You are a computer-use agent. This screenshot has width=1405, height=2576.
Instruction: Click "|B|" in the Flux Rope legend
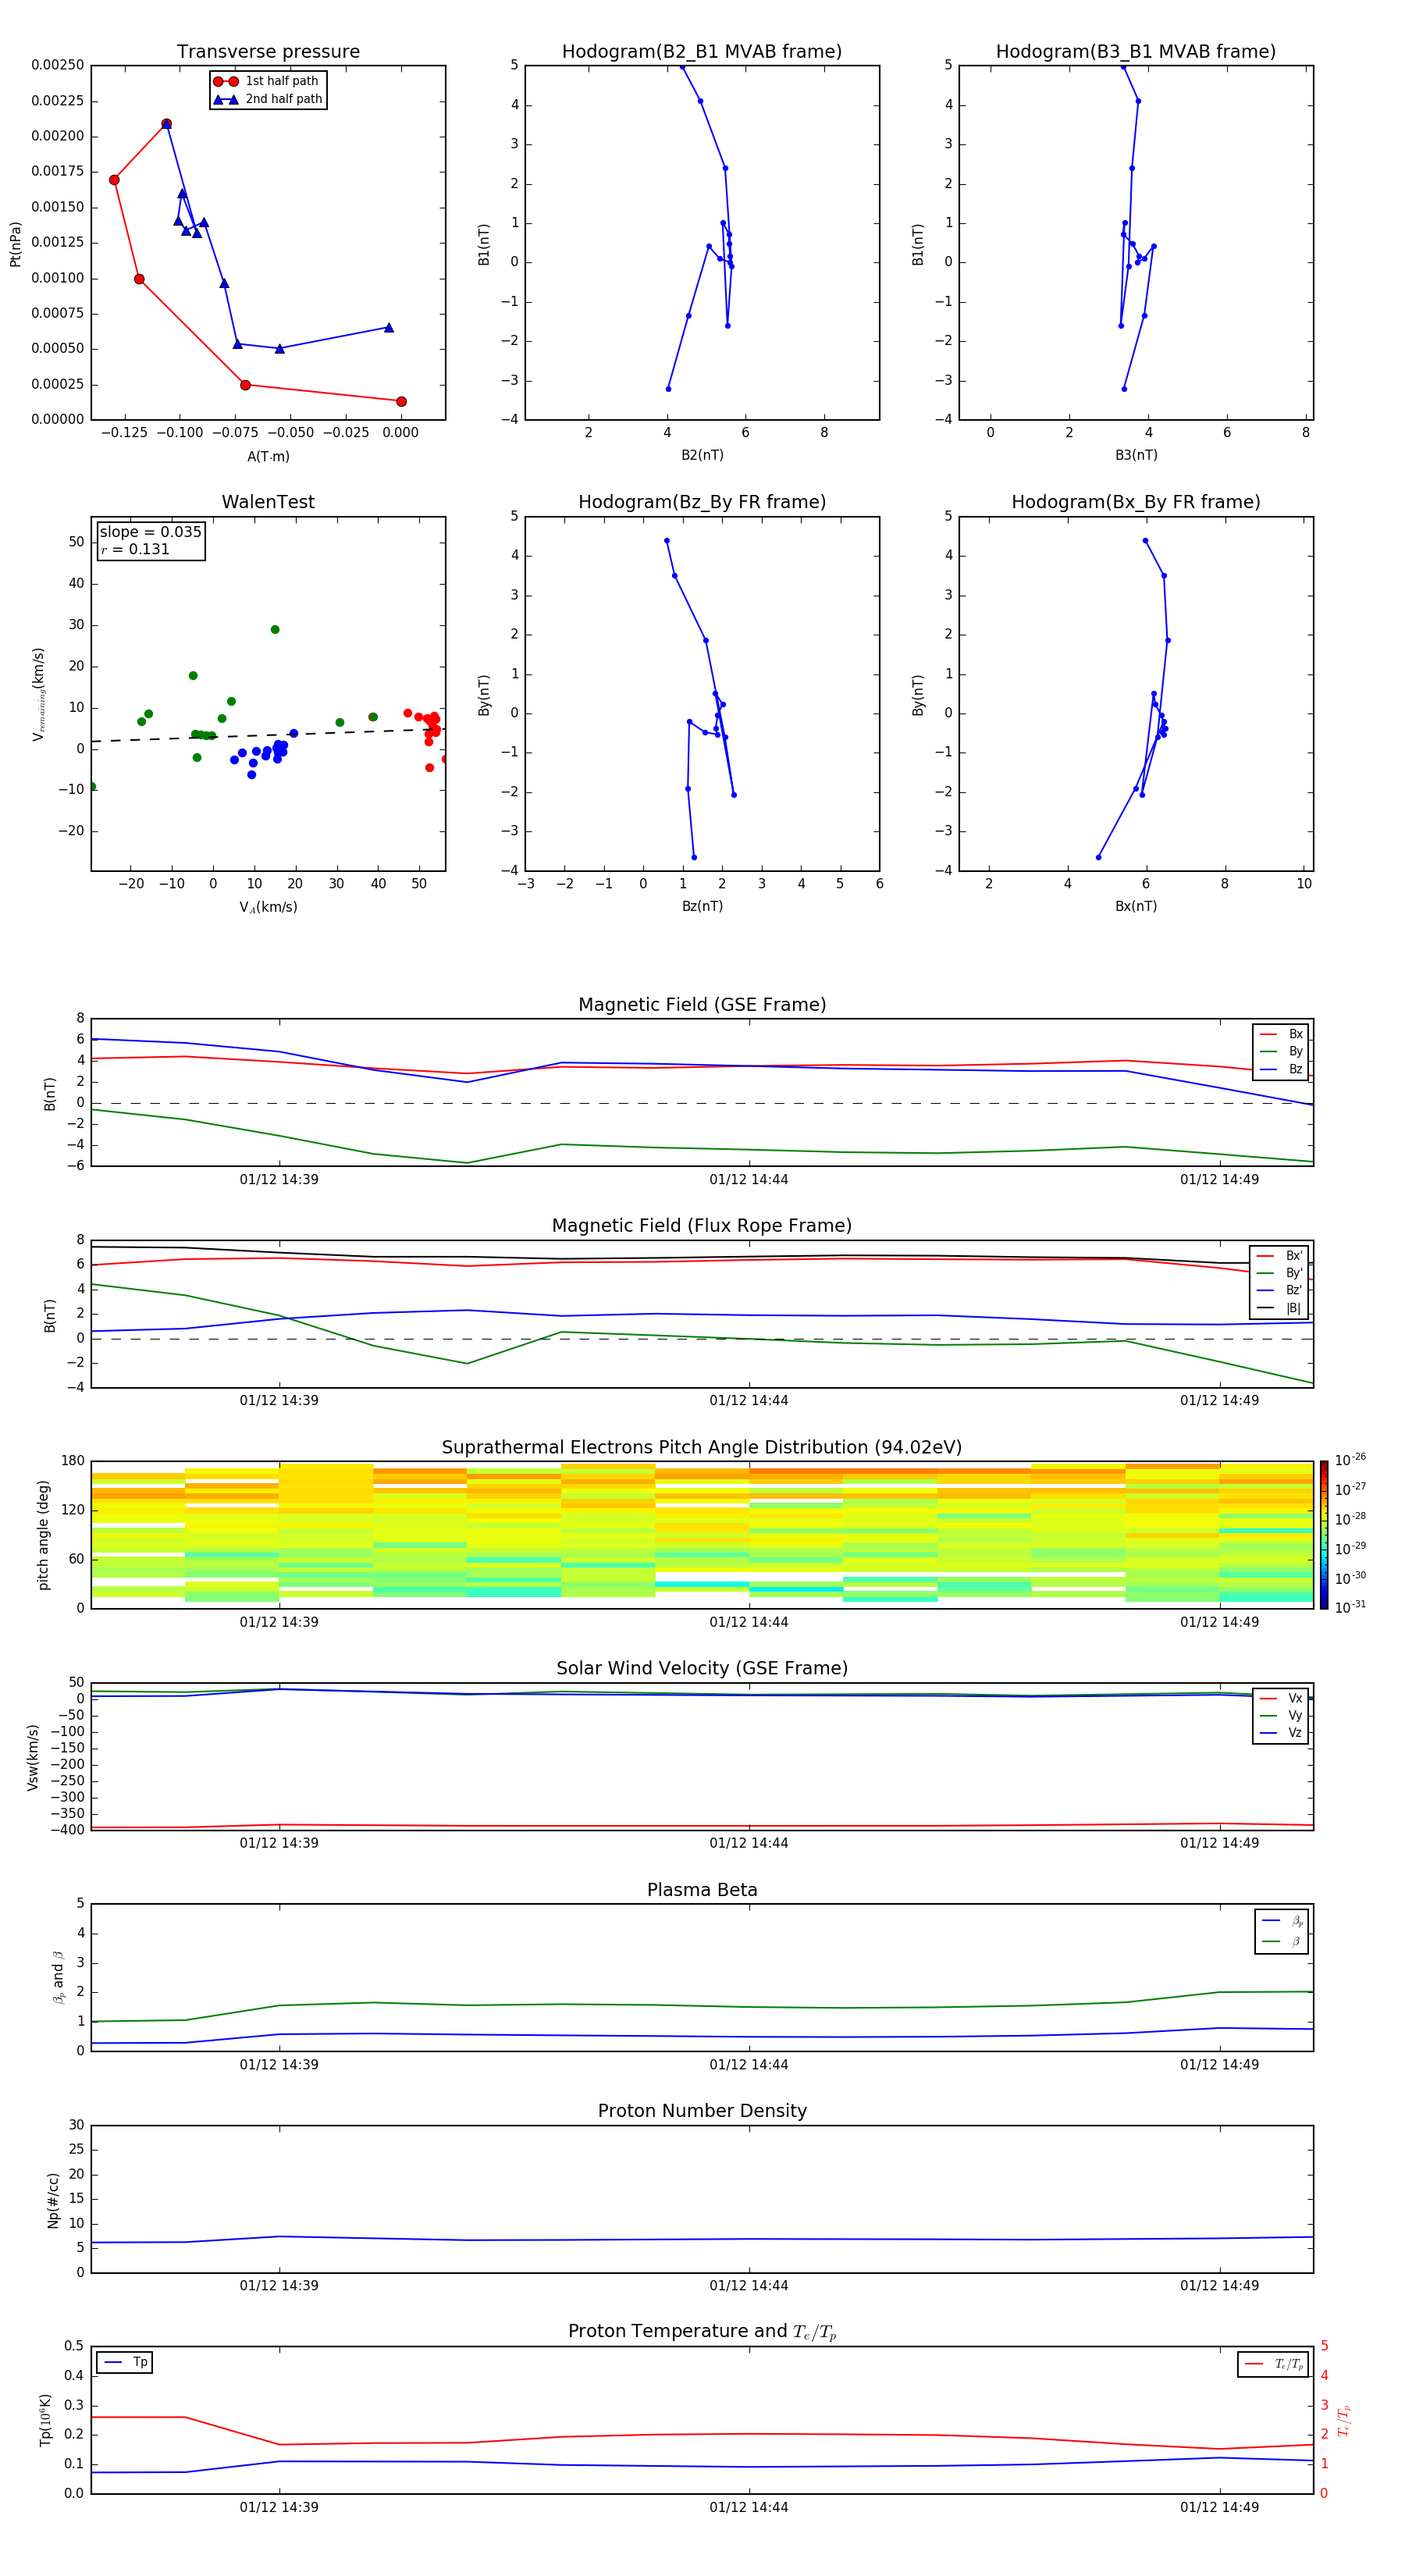click(1279, 1308)
